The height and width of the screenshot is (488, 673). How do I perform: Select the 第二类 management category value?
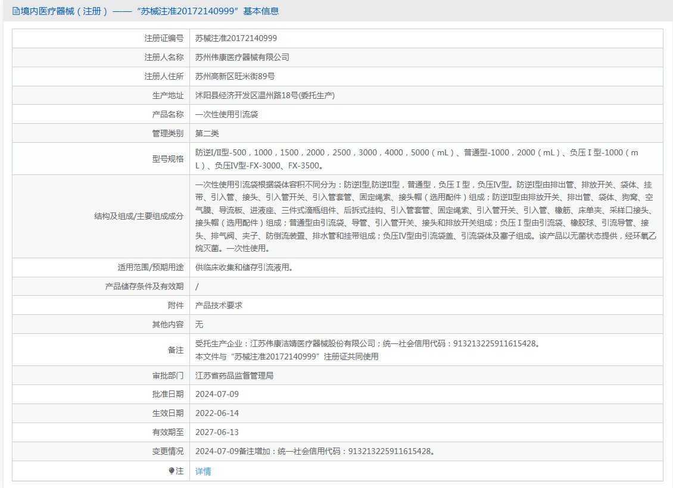(x=207, y=133)
